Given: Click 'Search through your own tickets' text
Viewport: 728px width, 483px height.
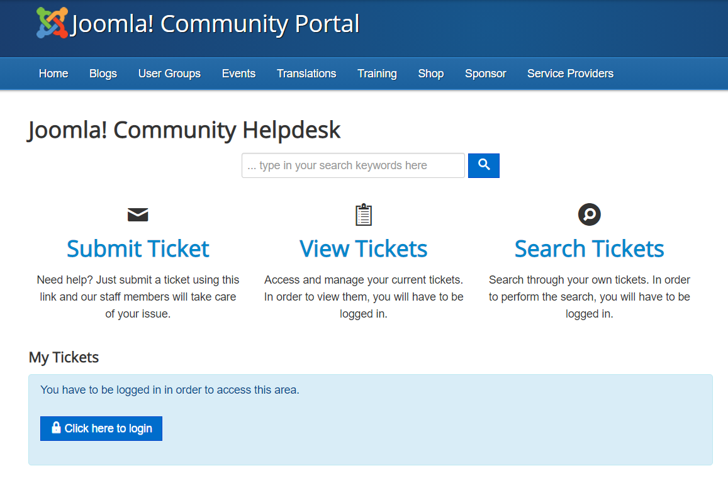Looking at the screenshot, I should point(589,297).
